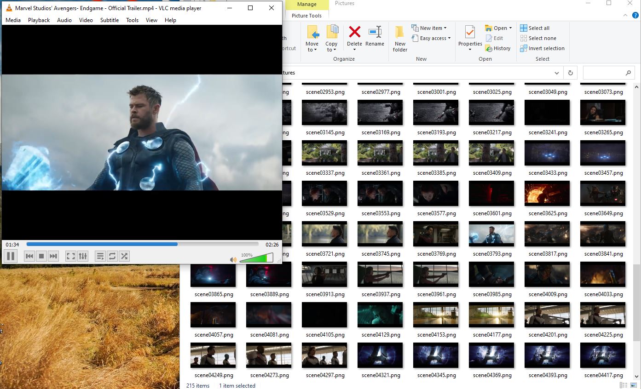Click the red Delete icon
This screenshot has width=641, height=389.
(354, 32)
